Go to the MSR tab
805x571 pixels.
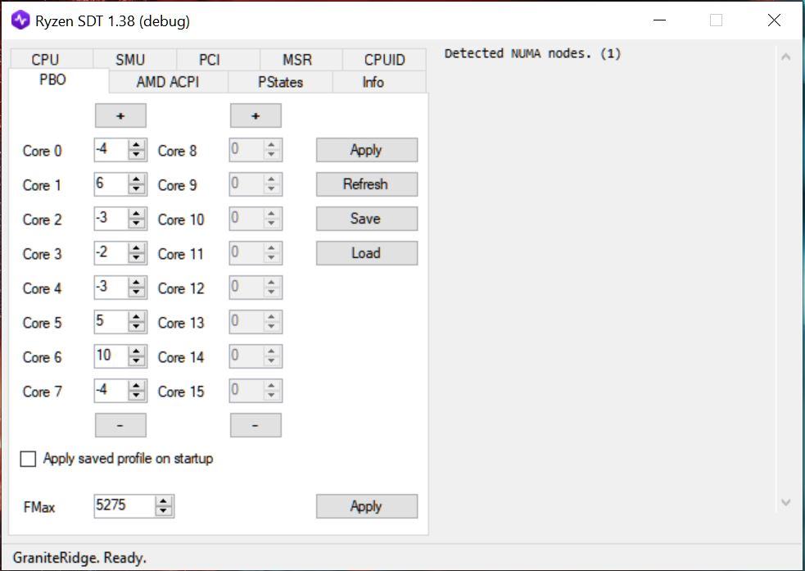301,60
